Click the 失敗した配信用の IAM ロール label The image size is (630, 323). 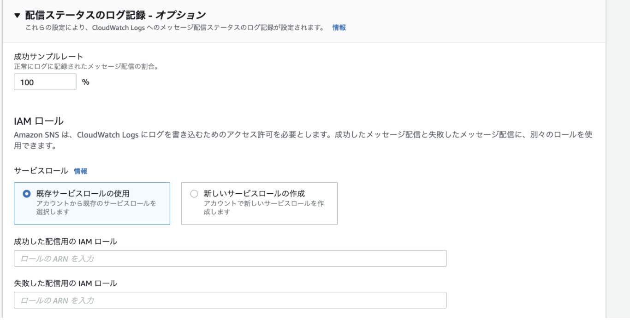click(x=65, y=283)
